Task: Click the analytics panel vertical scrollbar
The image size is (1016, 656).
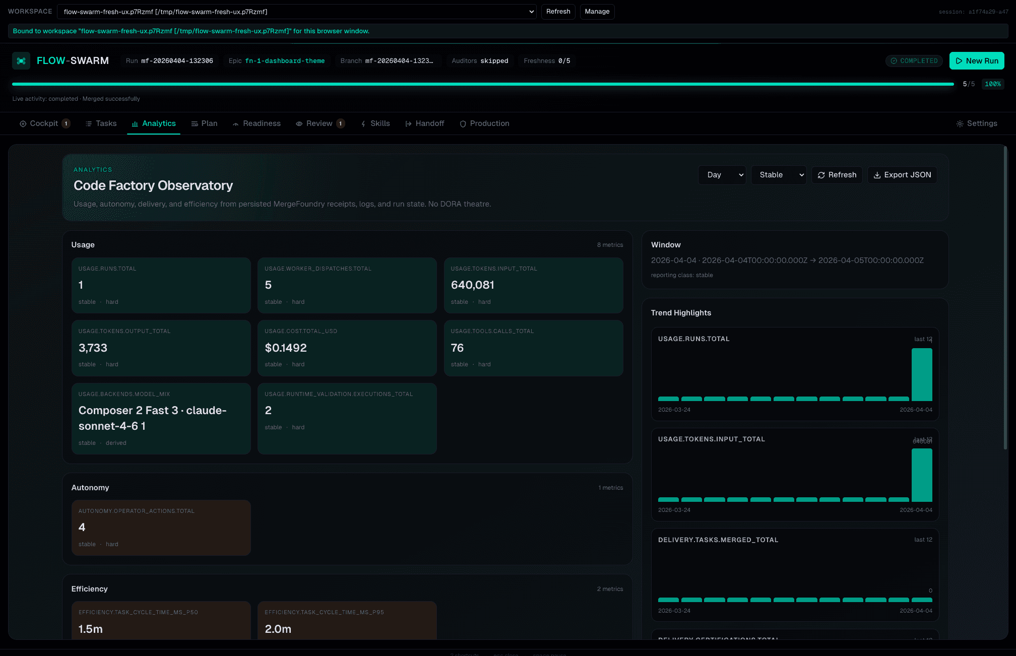Action: click(1006, 297)
